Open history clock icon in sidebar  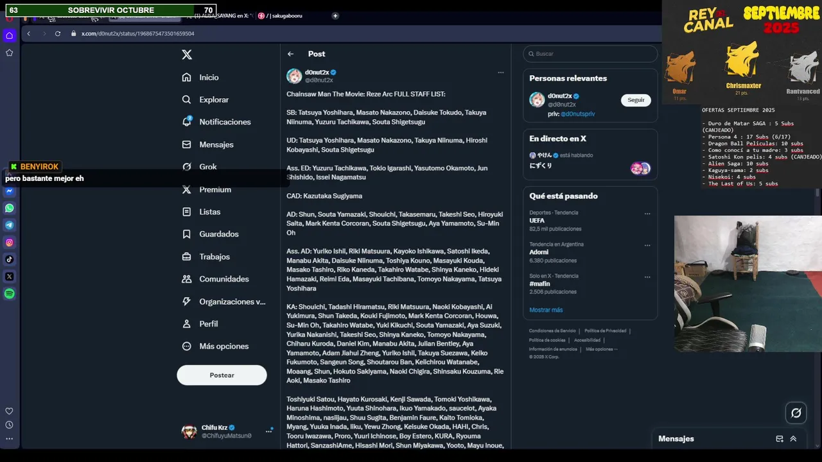9,425
